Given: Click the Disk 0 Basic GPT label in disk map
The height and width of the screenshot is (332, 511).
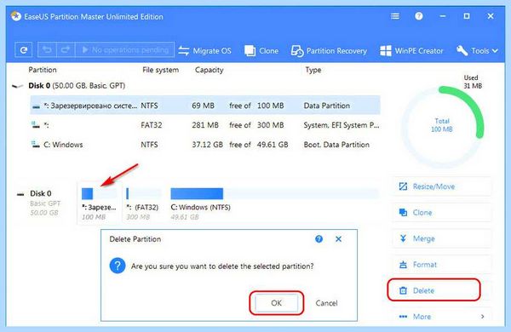Looking at the screenshot, I should [45, 203].
